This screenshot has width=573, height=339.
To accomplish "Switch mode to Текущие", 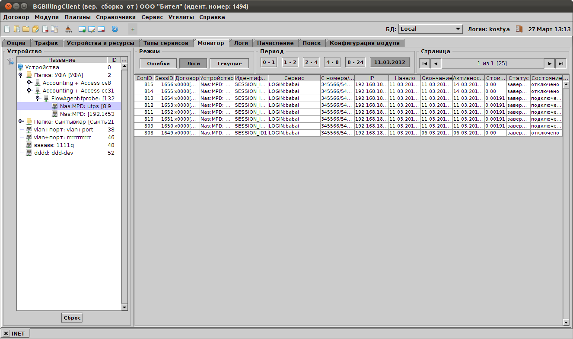I will pyautogui.click(x=229, y=63).
